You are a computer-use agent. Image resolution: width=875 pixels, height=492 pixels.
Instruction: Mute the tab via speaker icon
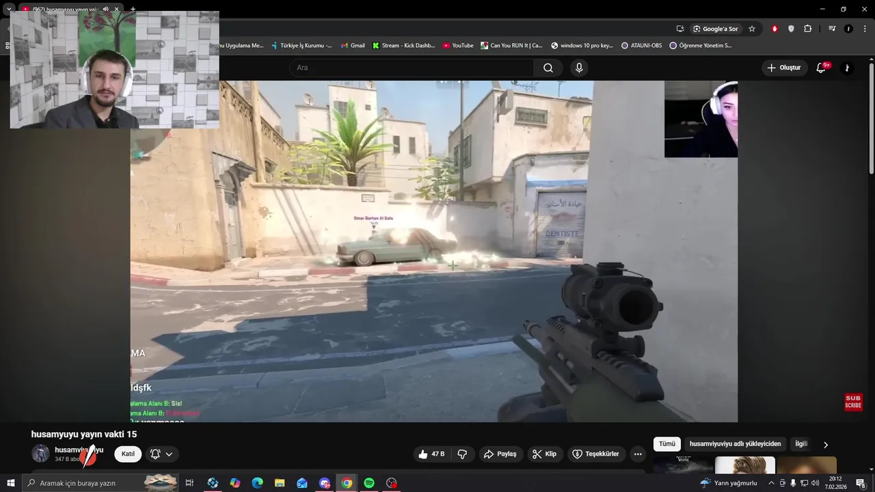coord(105,9)
